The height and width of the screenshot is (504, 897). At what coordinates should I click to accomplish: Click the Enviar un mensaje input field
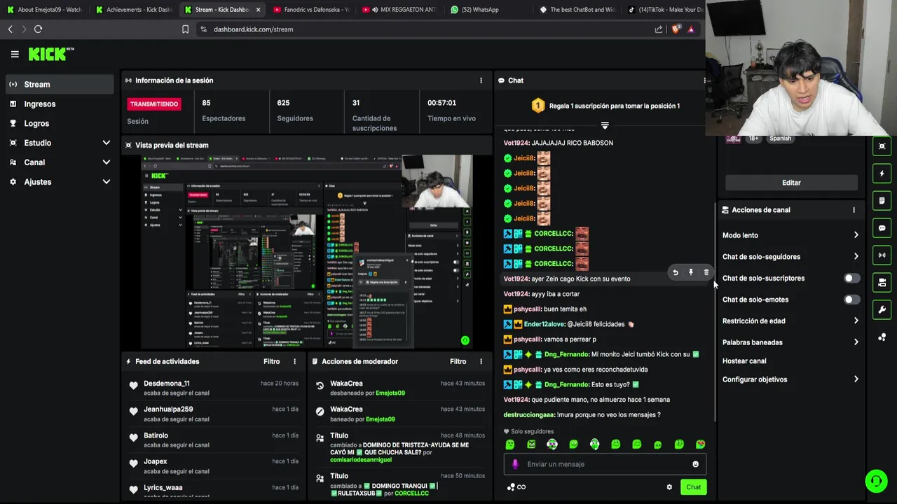[x=605, y=464]
